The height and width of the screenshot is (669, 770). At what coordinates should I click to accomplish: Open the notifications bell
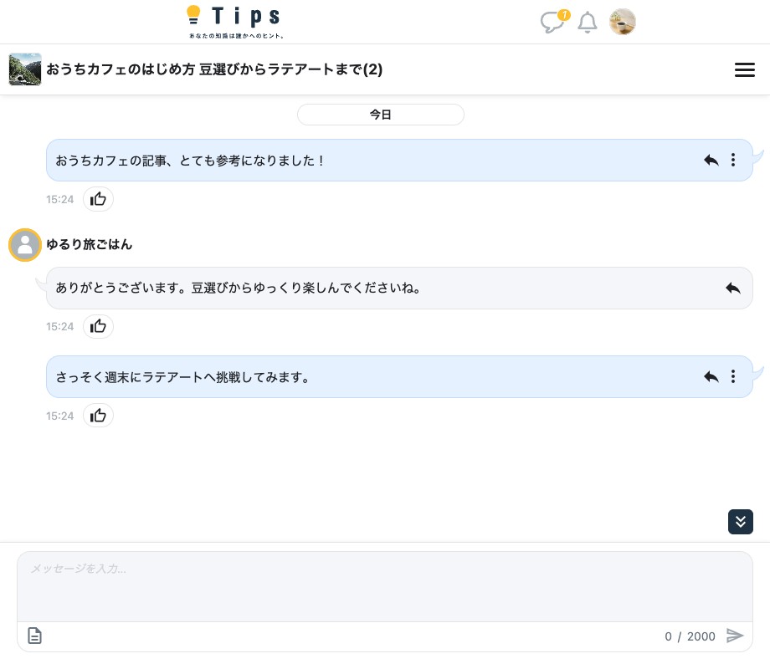tap(587, 23)
